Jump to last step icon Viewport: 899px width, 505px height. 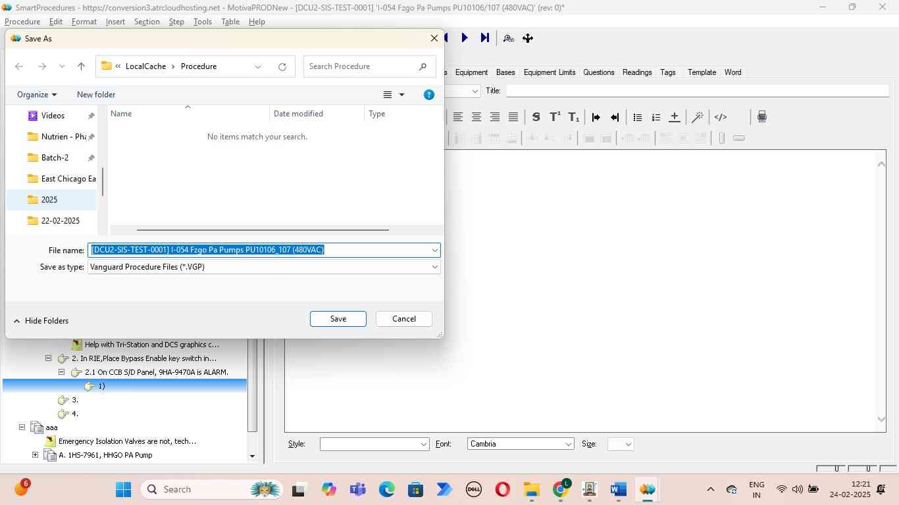pos(485,38)
